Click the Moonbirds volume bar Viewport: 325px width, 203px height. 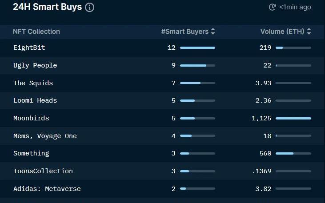tap(293, 119)
